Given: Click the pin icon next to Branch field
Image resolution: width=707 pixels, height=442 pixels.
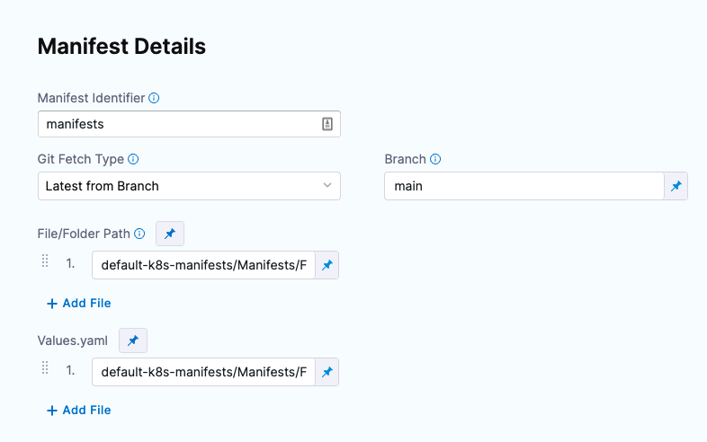Looking at the screenshot, I should (676, 187).
